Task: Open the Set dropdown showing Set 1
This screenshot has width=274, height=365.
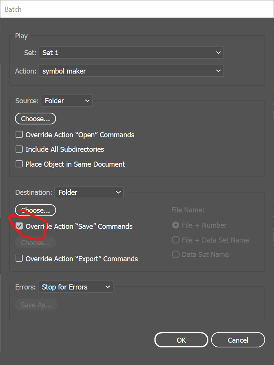Action: click(x=131, y=52)
